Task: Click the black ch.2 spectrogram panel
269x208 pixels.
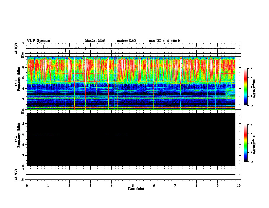Action: click(131, 139)
